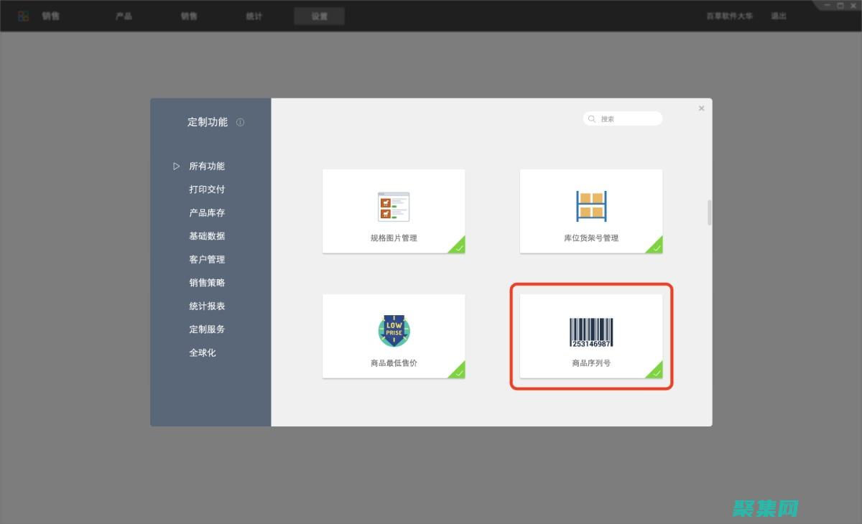Switch to the 设置 tab

(x=319, y=15)
